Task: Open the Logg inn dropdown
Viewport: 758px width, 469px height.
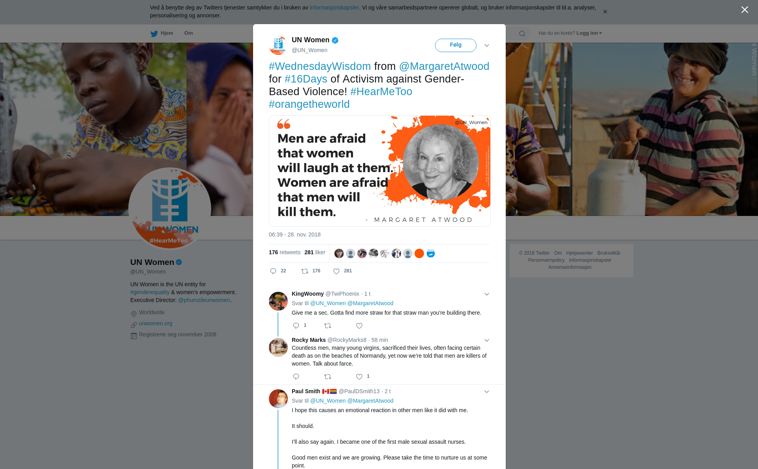Action: (x=589, y=33)
